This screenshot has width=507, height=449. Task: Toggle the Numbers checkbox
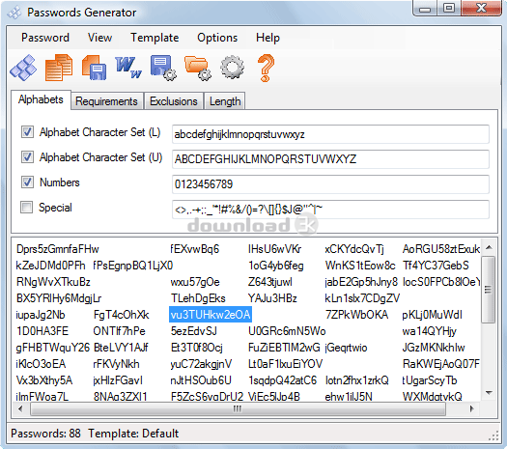(x=27, y=182)
